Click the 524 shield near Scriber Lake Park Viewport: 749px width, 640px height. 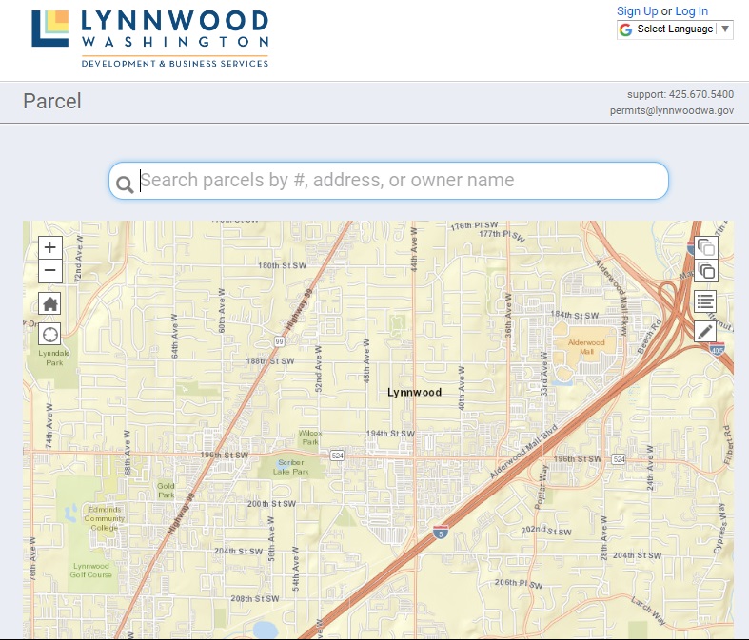[x=337, y=456]
